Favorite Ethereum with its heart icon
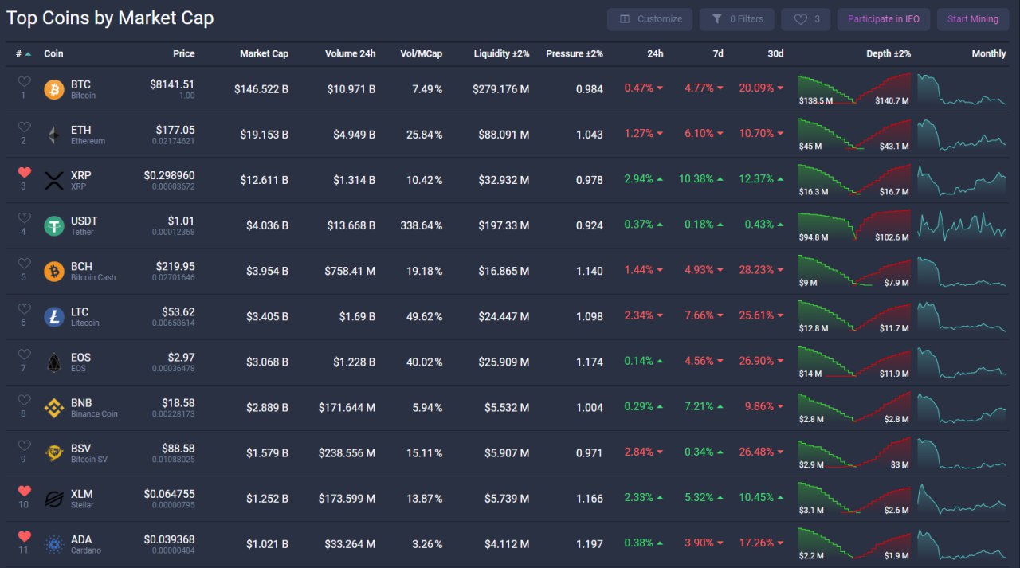The image size is (1020, 568). 24,127
